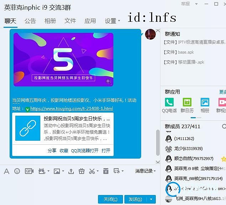Open the title bar menu triangle
Image resolution: width=226 pixels, height=205 pixels.
(196, 4)
